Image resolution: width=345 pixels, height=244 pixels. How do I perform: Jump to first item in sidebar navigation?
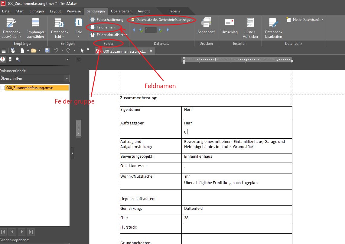(3, 232)
